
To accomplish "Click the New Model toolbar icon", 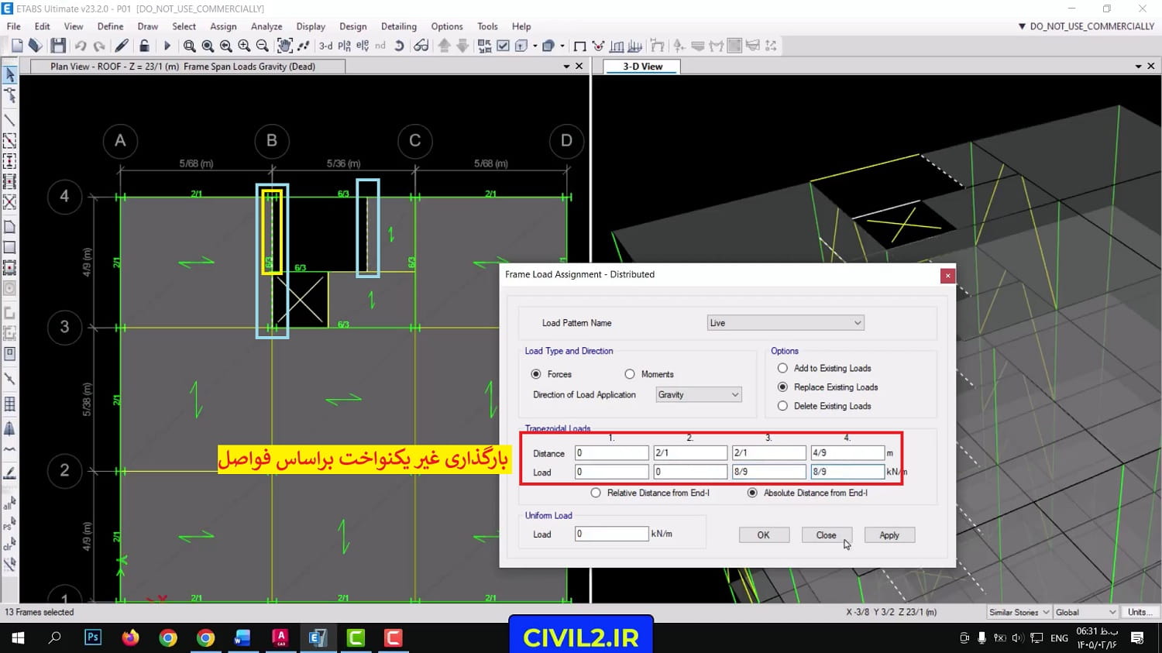I will click(x=17, y=46).
